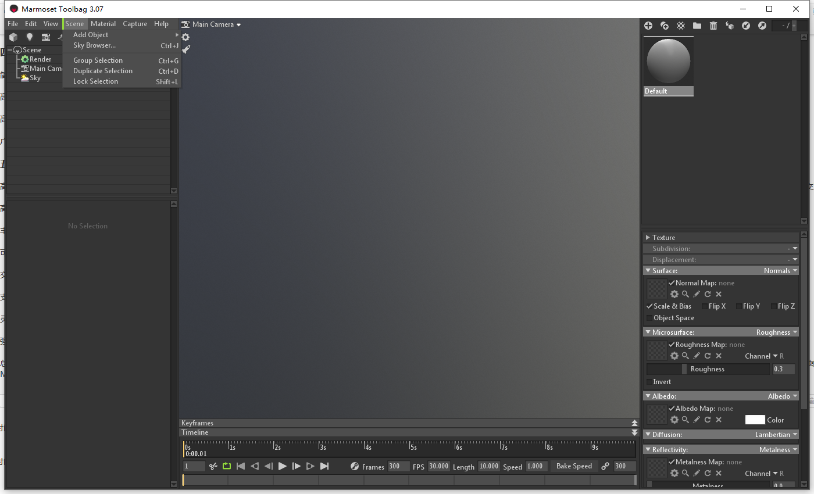Select the Default material thumbnail

[x=668, y=66]
